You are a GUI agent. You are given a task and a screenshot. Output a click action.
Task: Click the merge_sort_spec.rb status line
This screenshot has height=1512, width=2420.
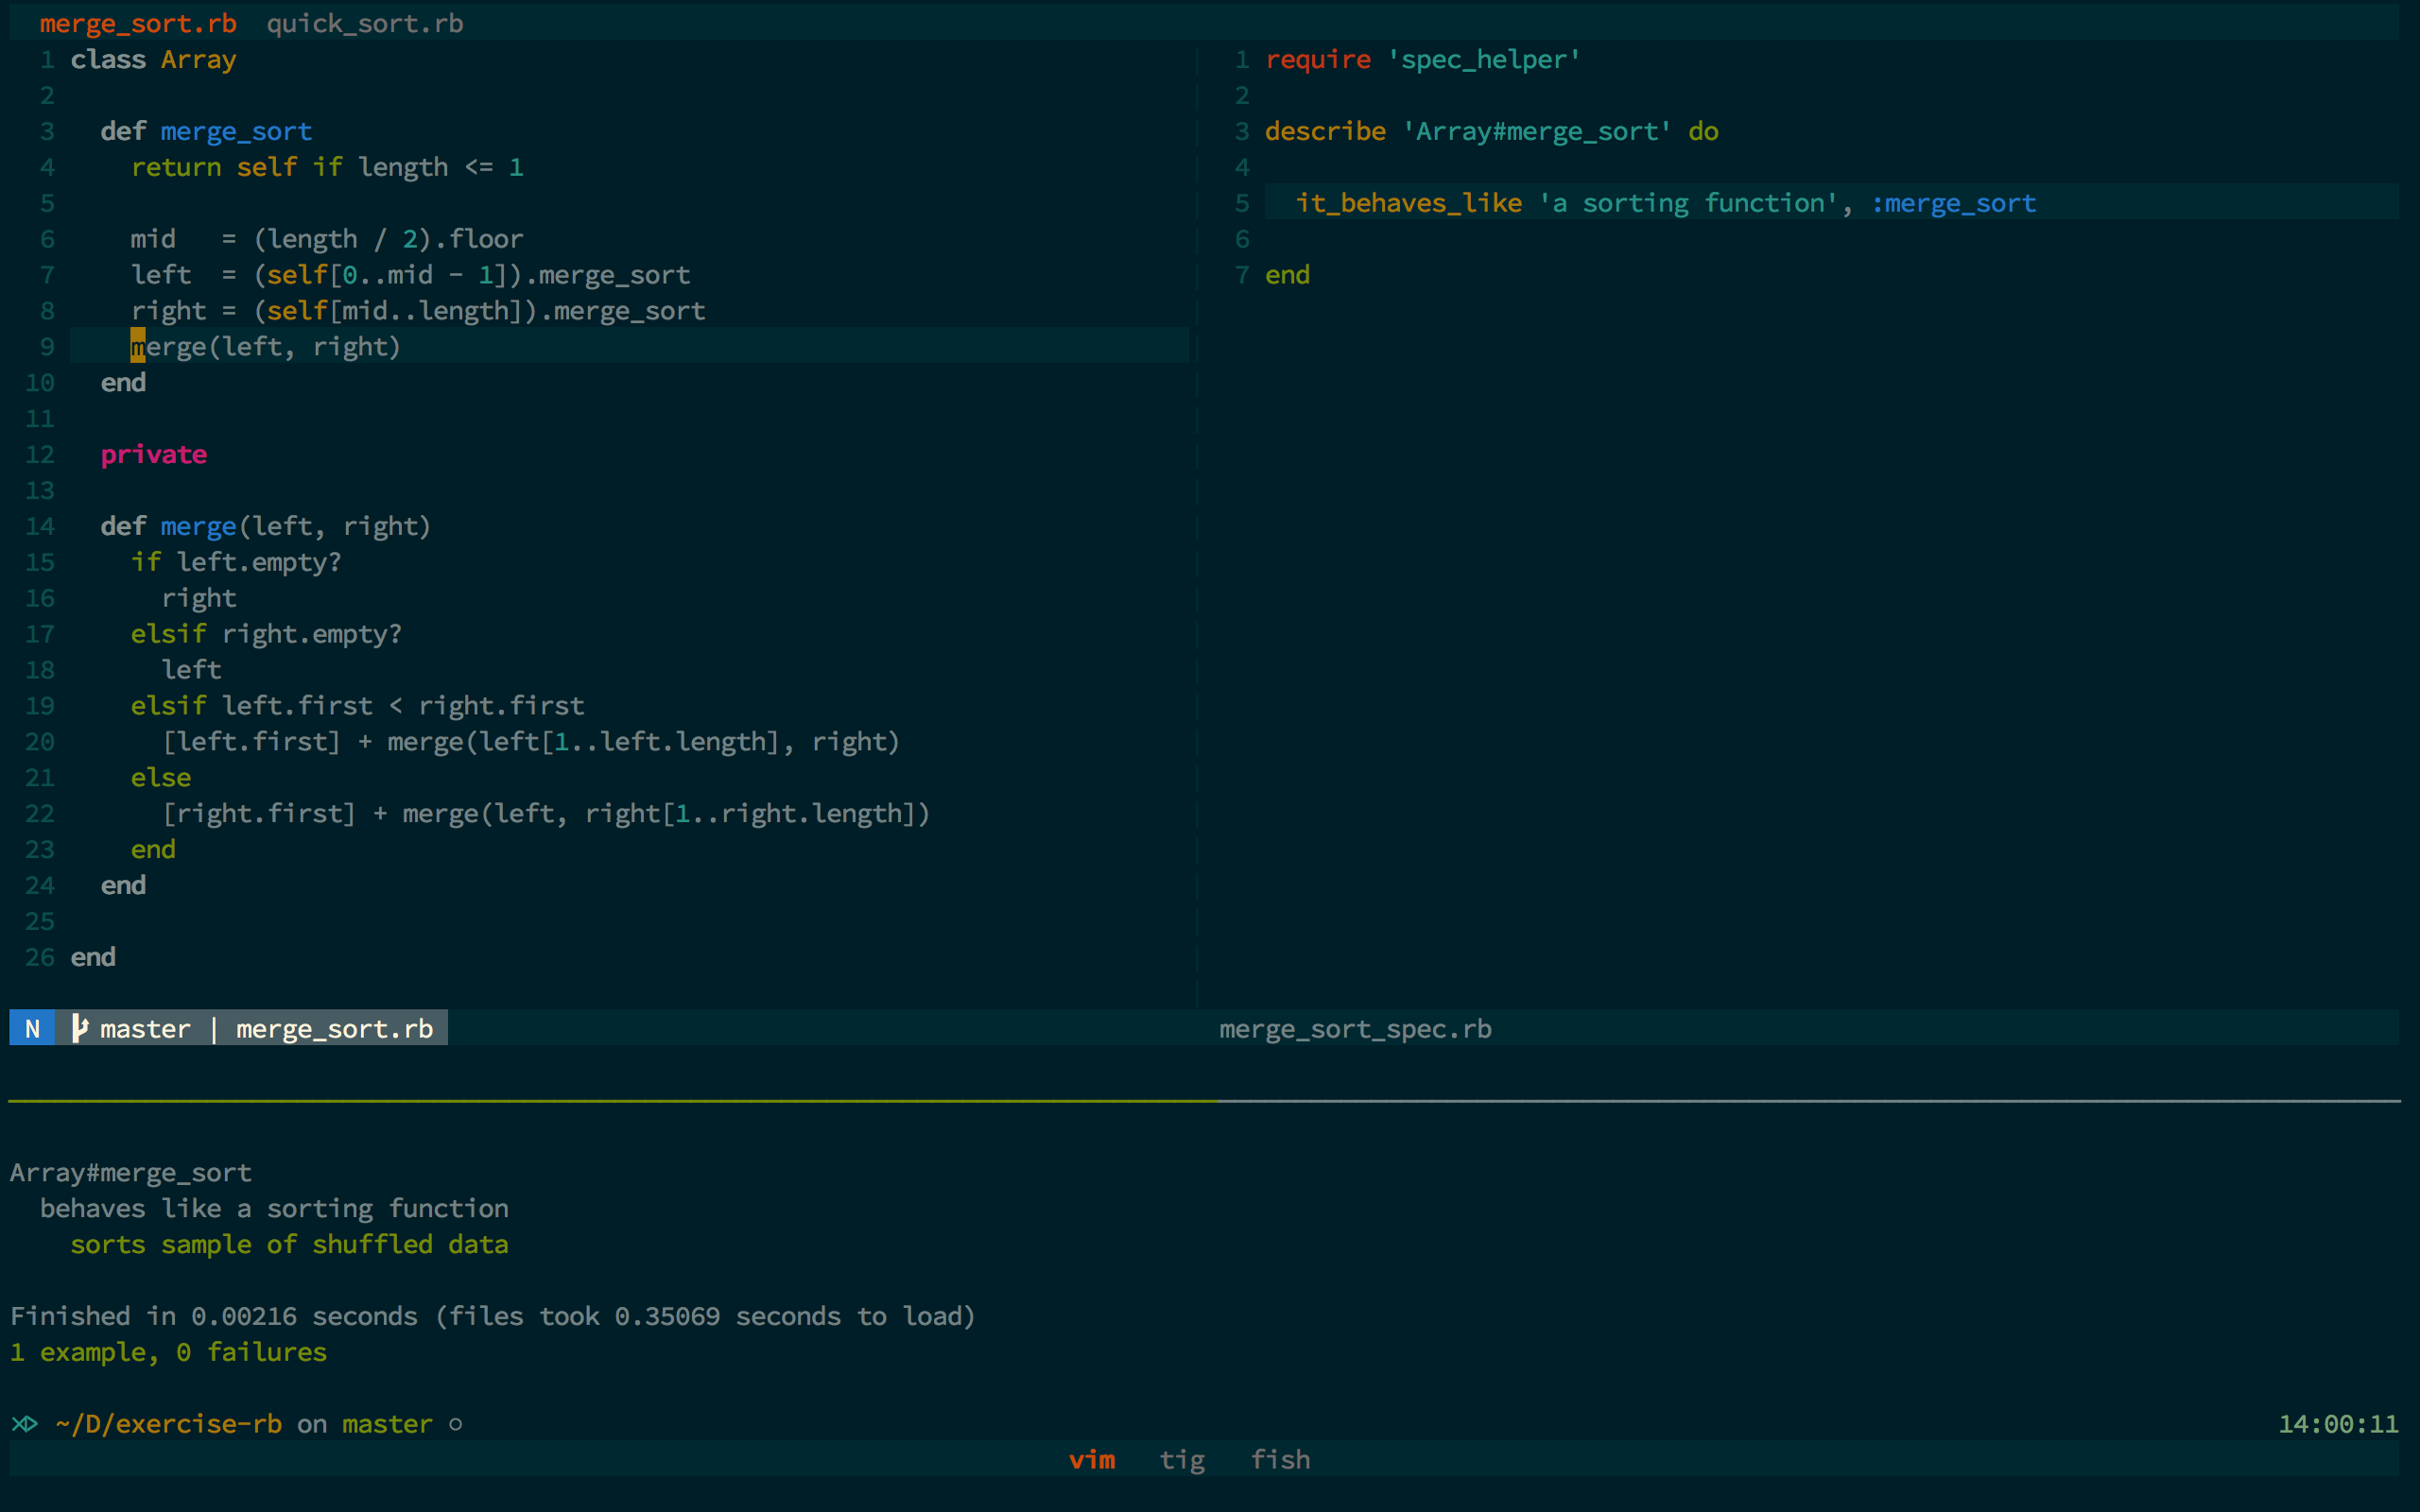pos(1355,1028)
